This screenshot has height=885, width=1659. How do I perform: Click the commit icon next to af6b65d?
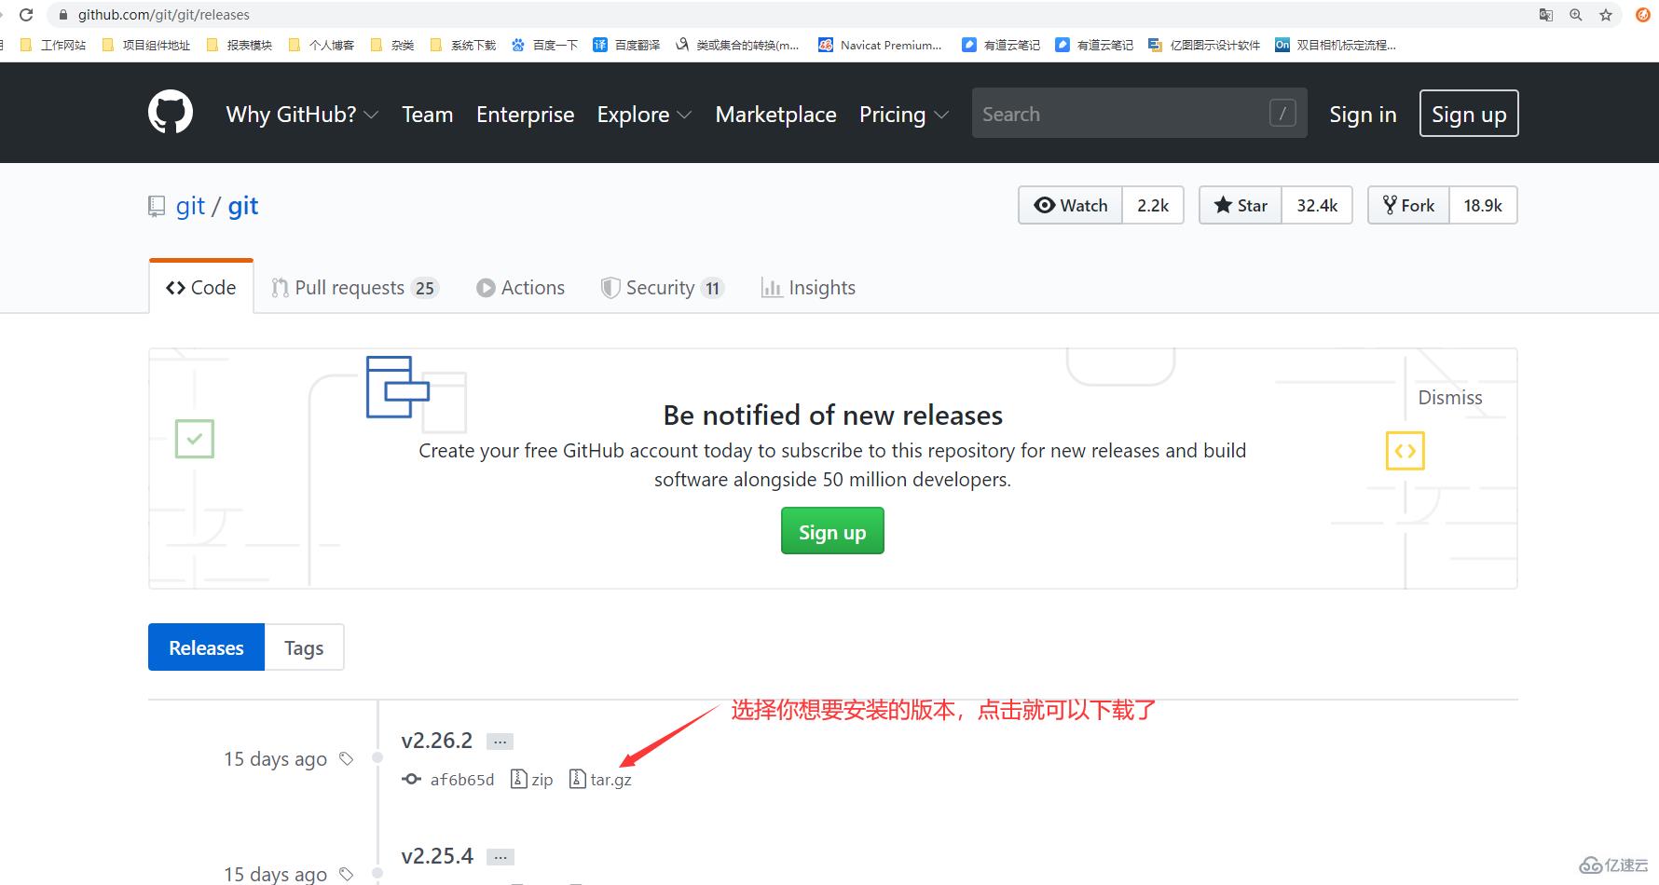pyautogui.click(x=411, y=779)
